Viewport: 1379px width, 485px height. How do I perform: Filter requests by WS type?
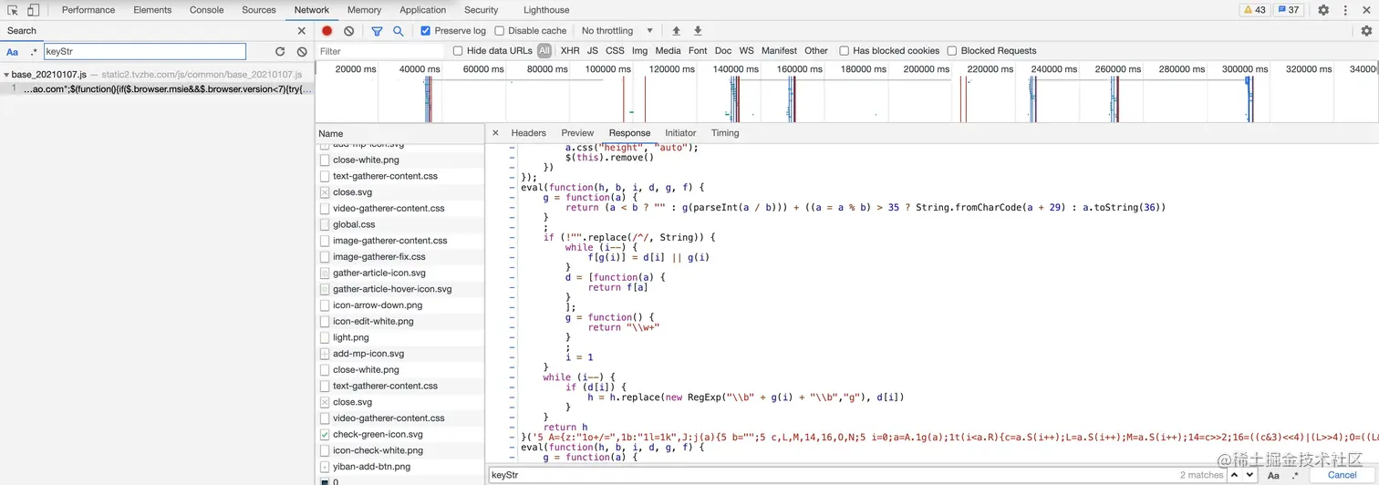point(747,51)
